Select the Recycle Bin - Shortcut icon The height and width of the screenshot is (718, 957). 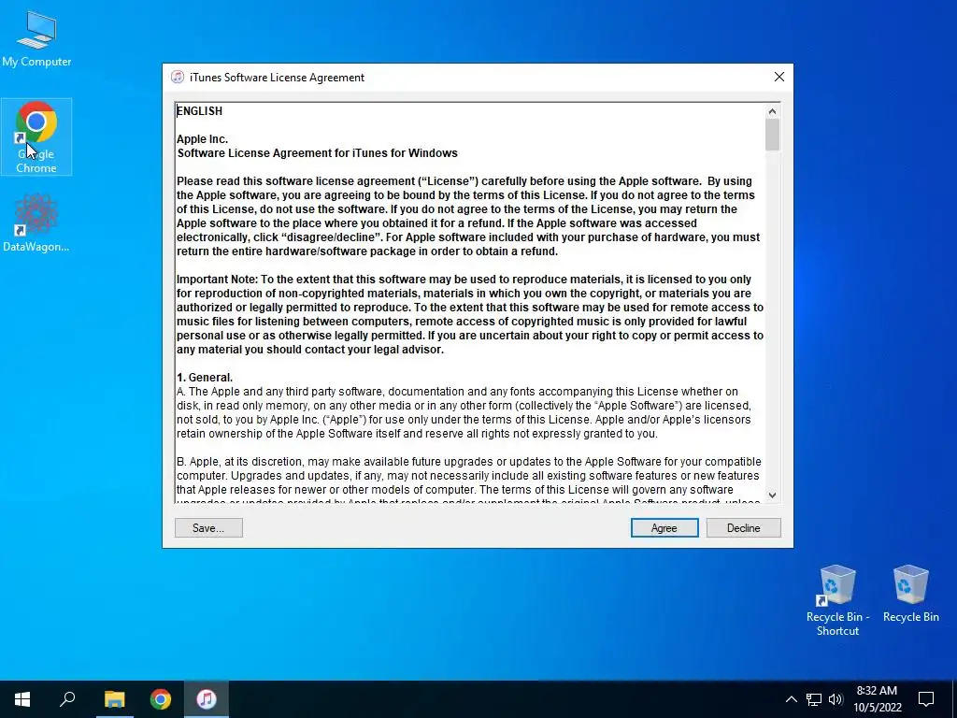point(837,600)
